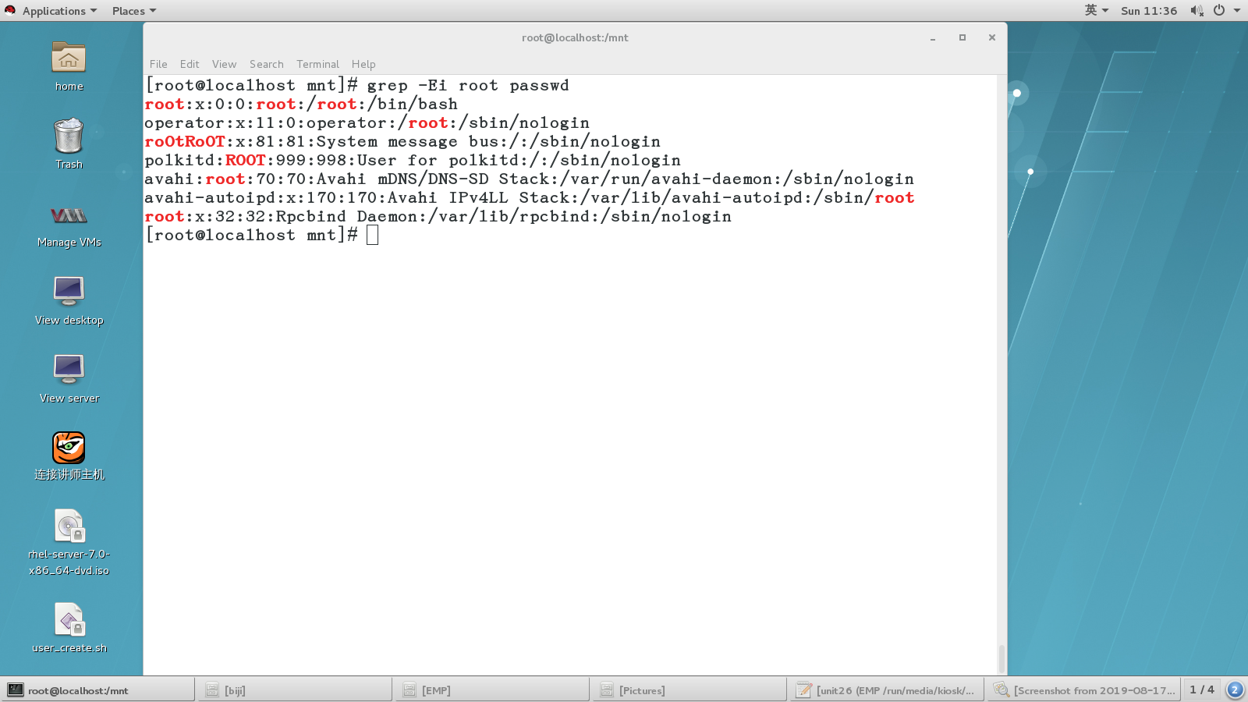
Task: Open the Applications menu
Action: [x=53, y=10]
